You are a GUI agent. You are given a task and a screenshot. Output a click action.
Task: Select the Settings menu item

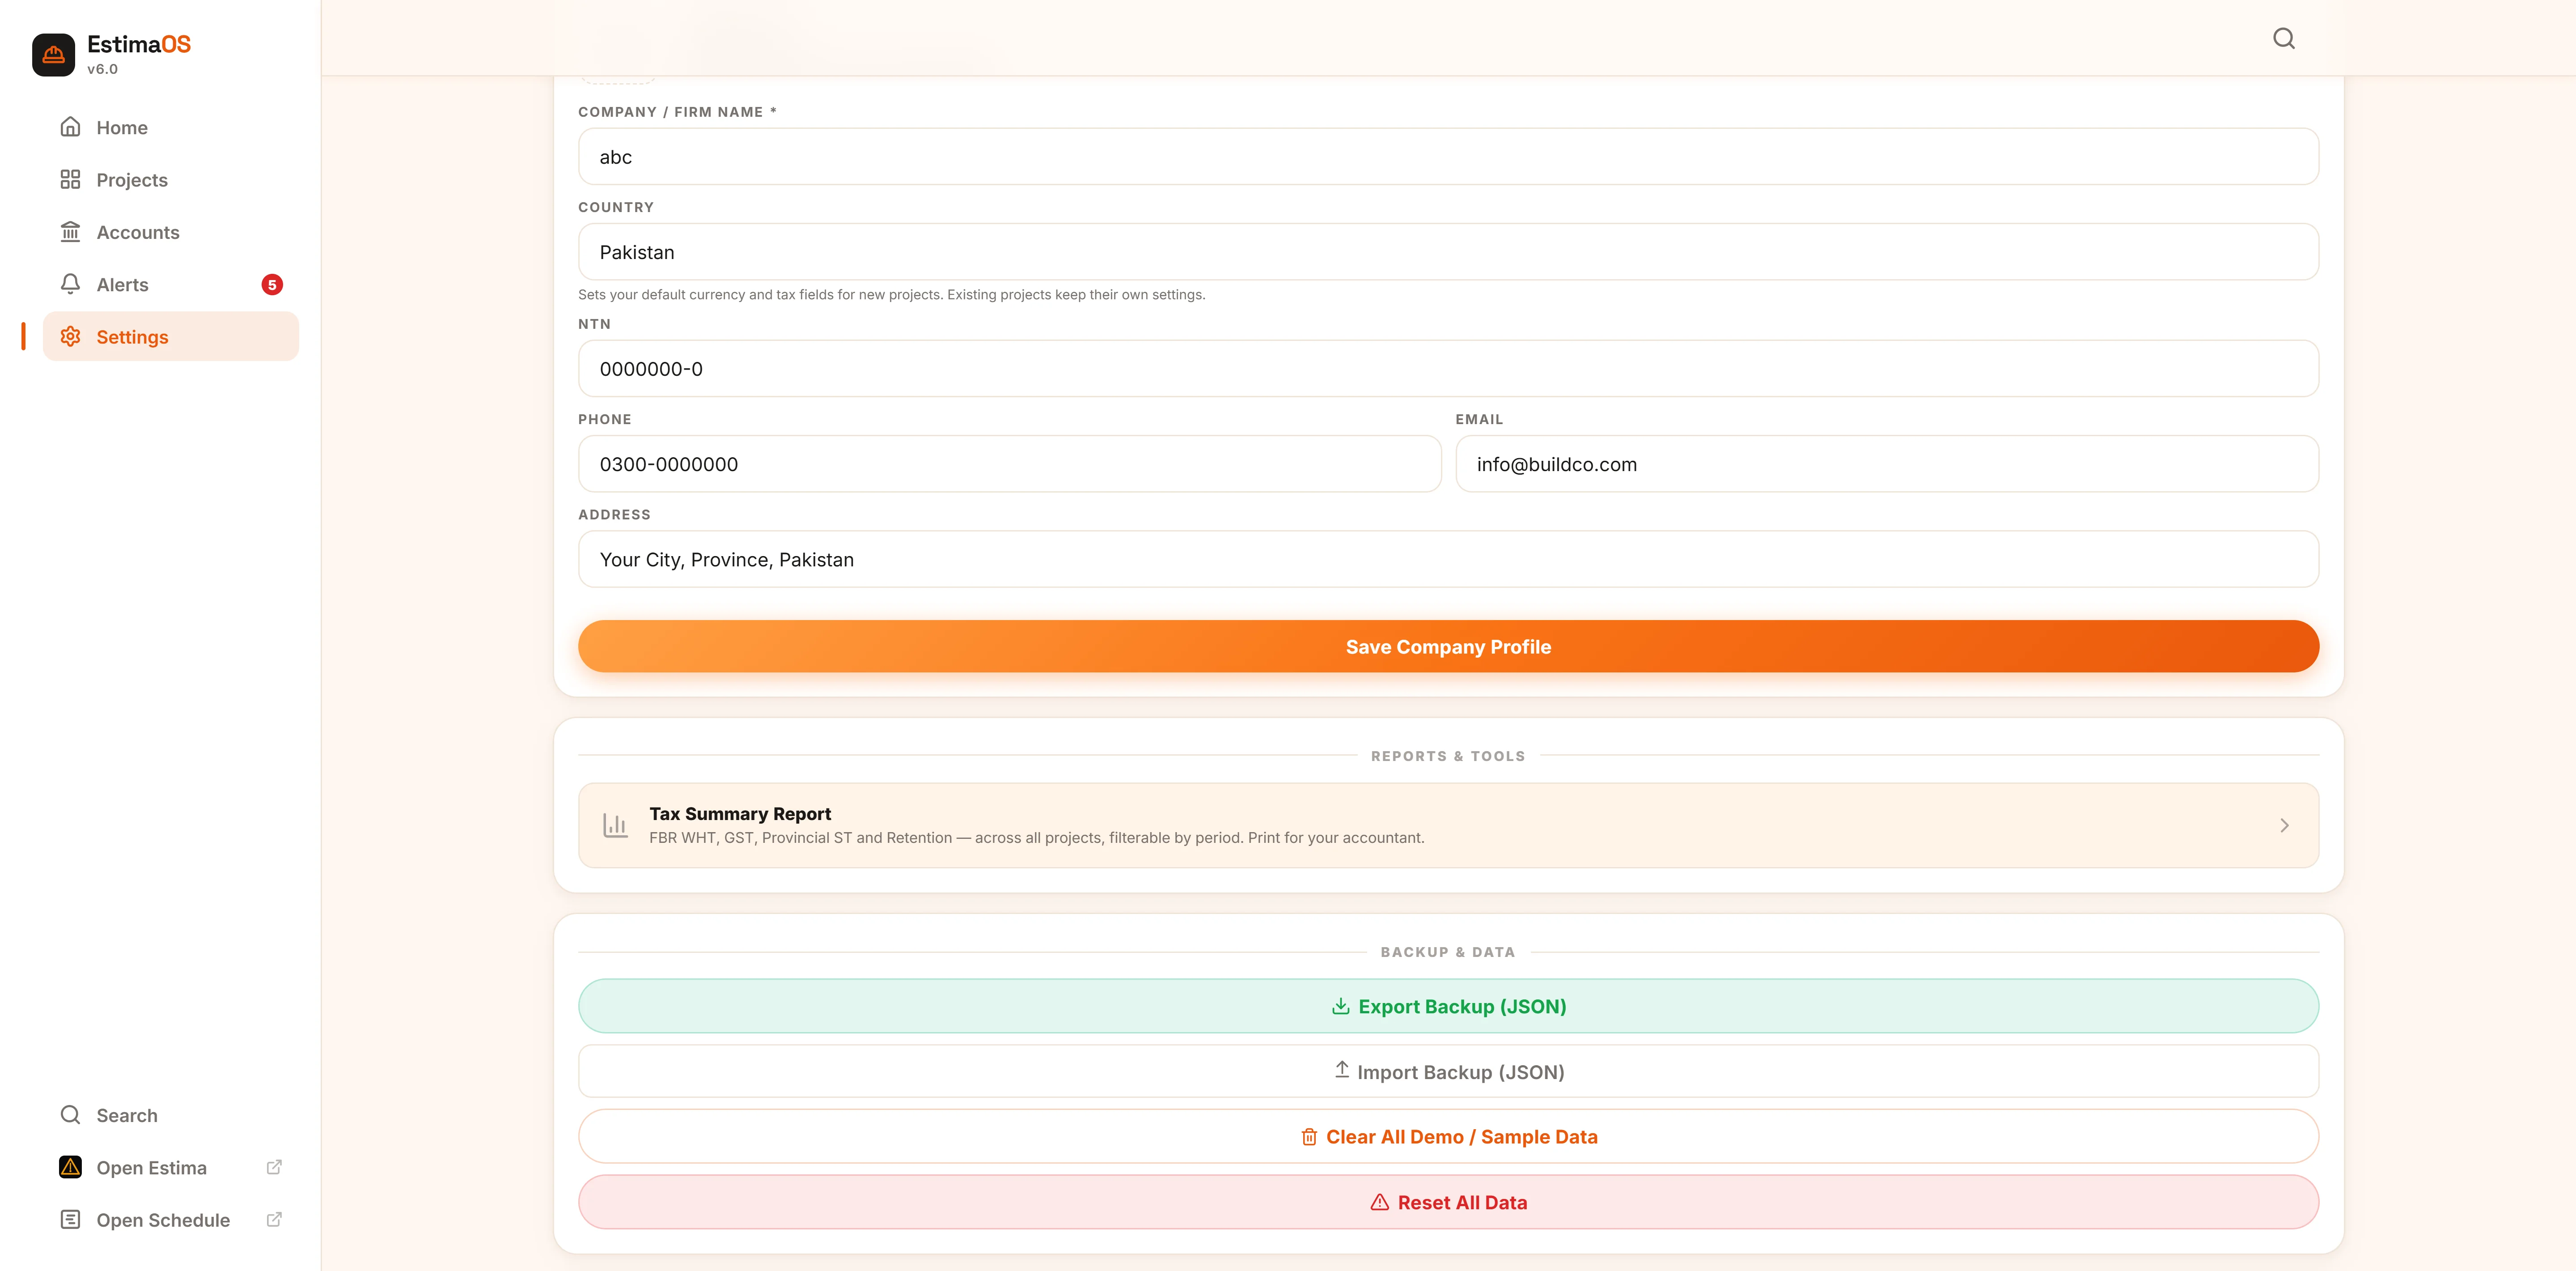tap(171, 337)
